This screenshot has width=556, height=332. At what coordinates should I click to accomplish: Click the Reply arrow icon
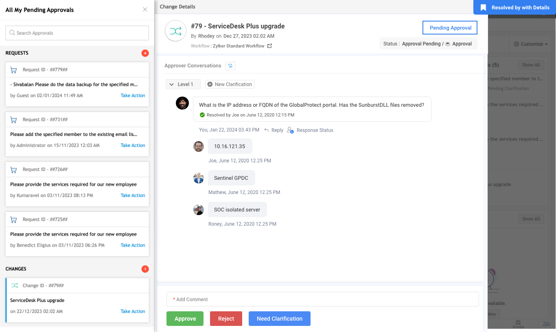pos(266,130)
